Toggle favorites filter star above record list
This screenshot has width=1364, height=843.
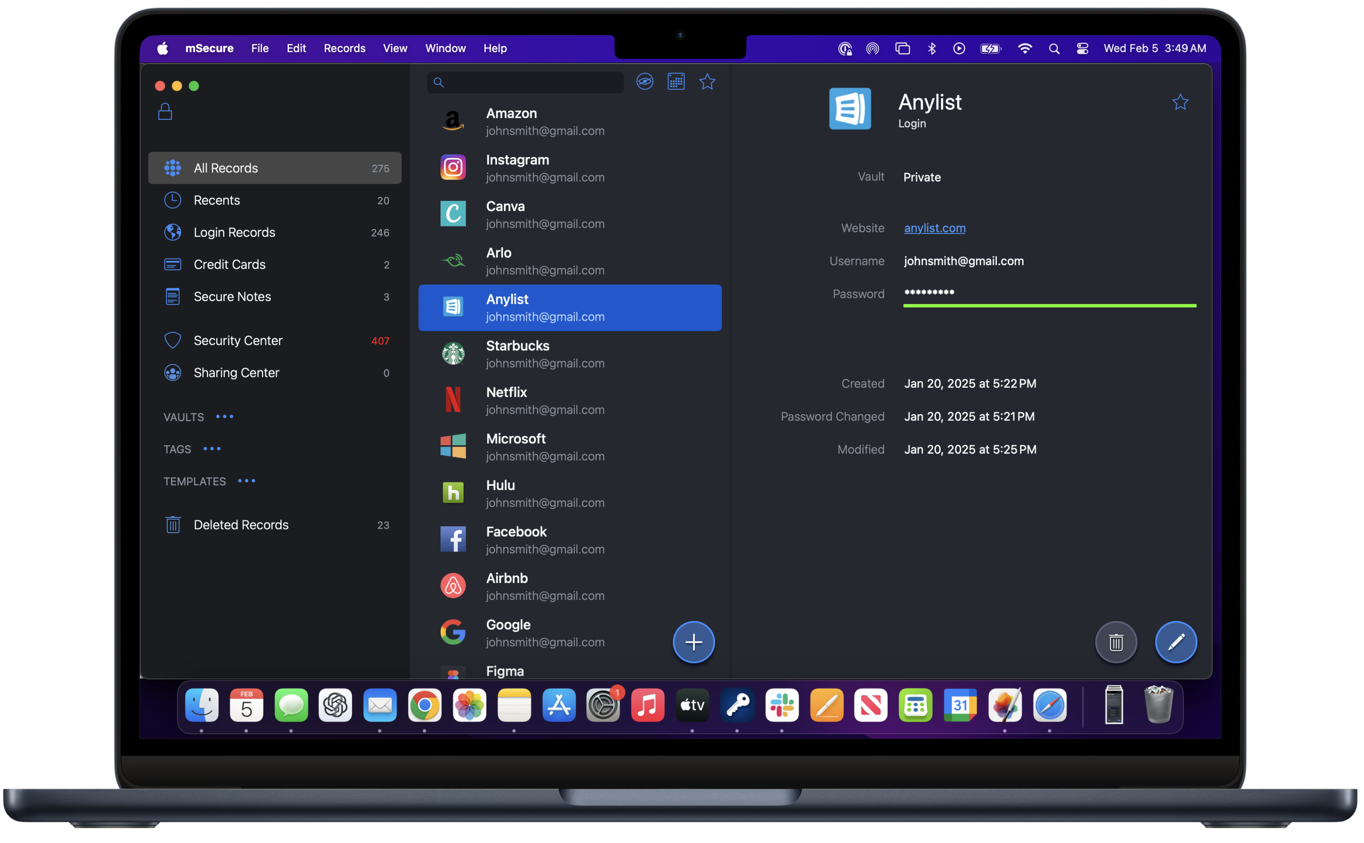707,82
